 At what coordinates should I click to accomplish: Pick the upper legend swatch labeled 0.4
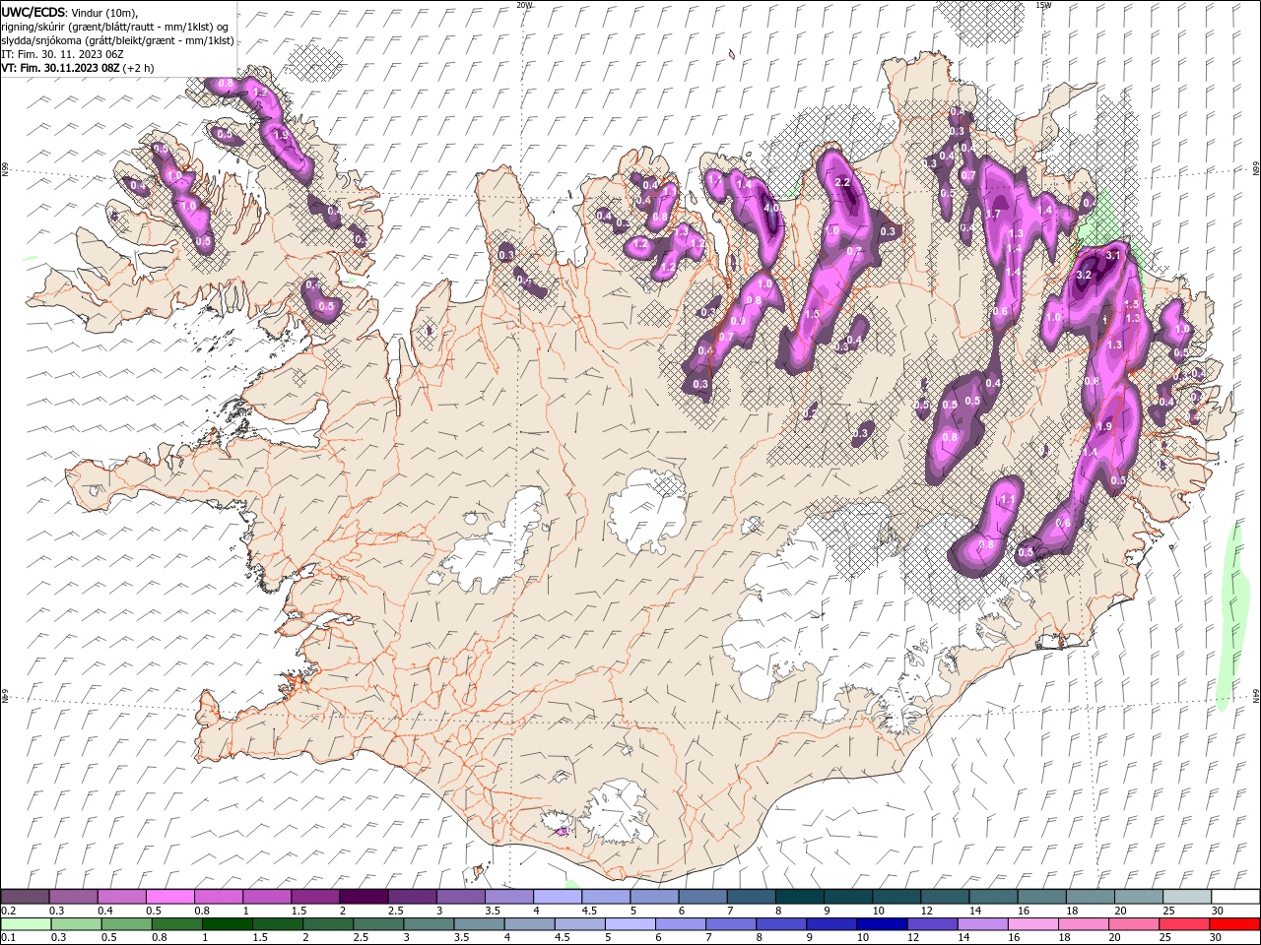(121, 897)
